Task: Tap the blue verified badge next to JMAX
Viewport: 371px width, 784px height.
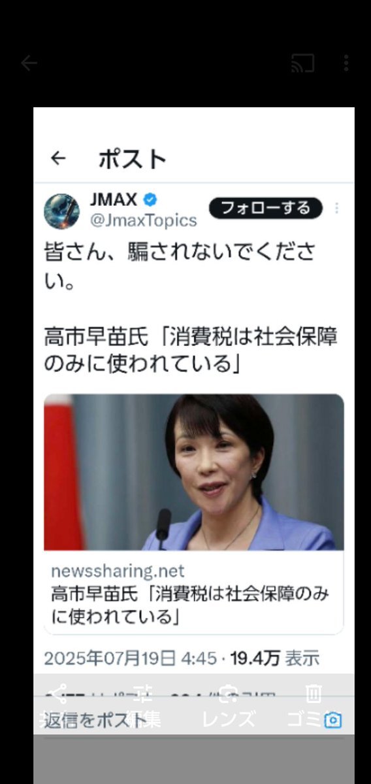Action: coord(150,200)
